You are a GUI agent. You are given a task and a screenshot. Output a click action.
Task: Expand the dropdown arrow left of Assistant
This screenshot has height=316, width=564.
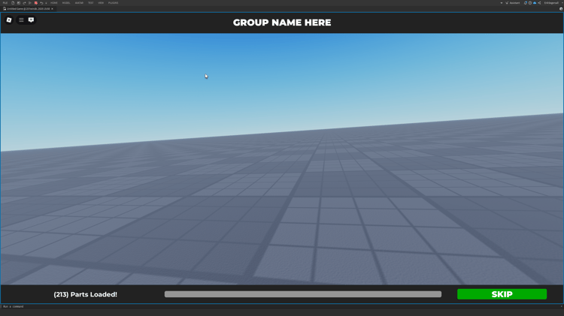502,3
